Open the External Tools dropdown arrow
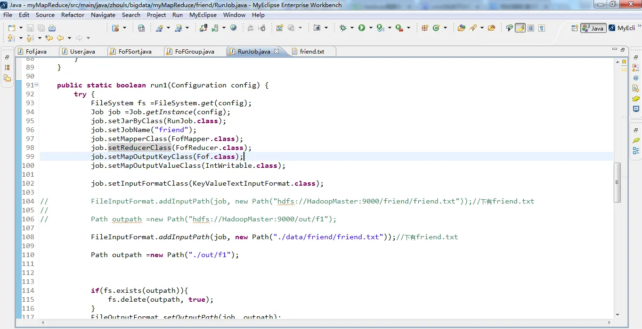 [408, 28]
